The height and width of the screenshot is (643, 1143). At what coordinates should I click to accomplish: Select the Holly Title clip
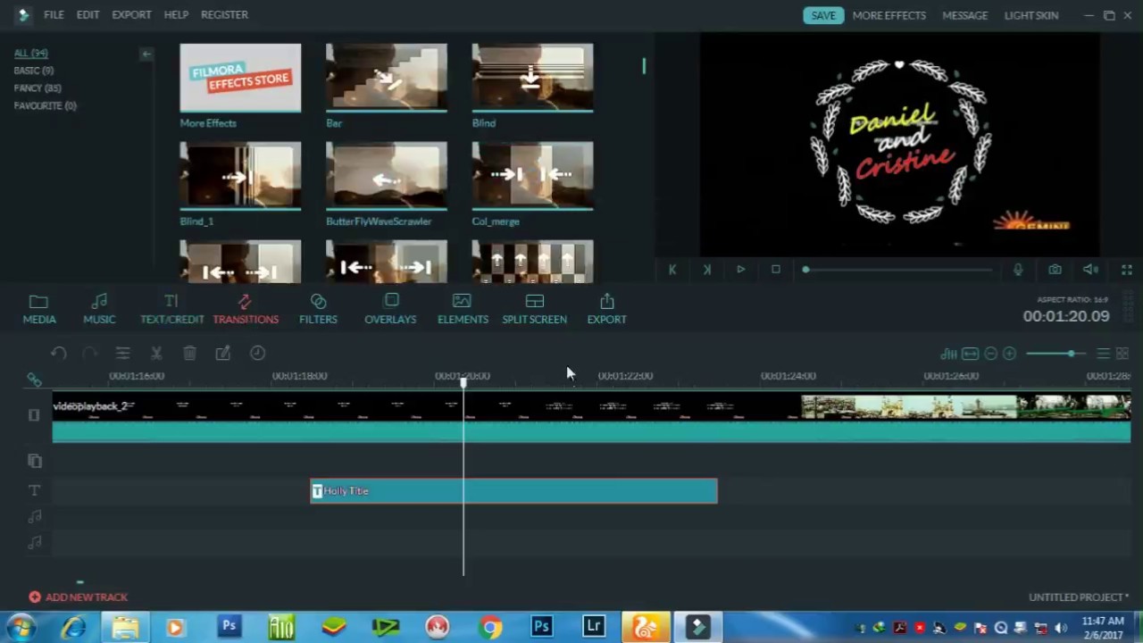point(513,491)
